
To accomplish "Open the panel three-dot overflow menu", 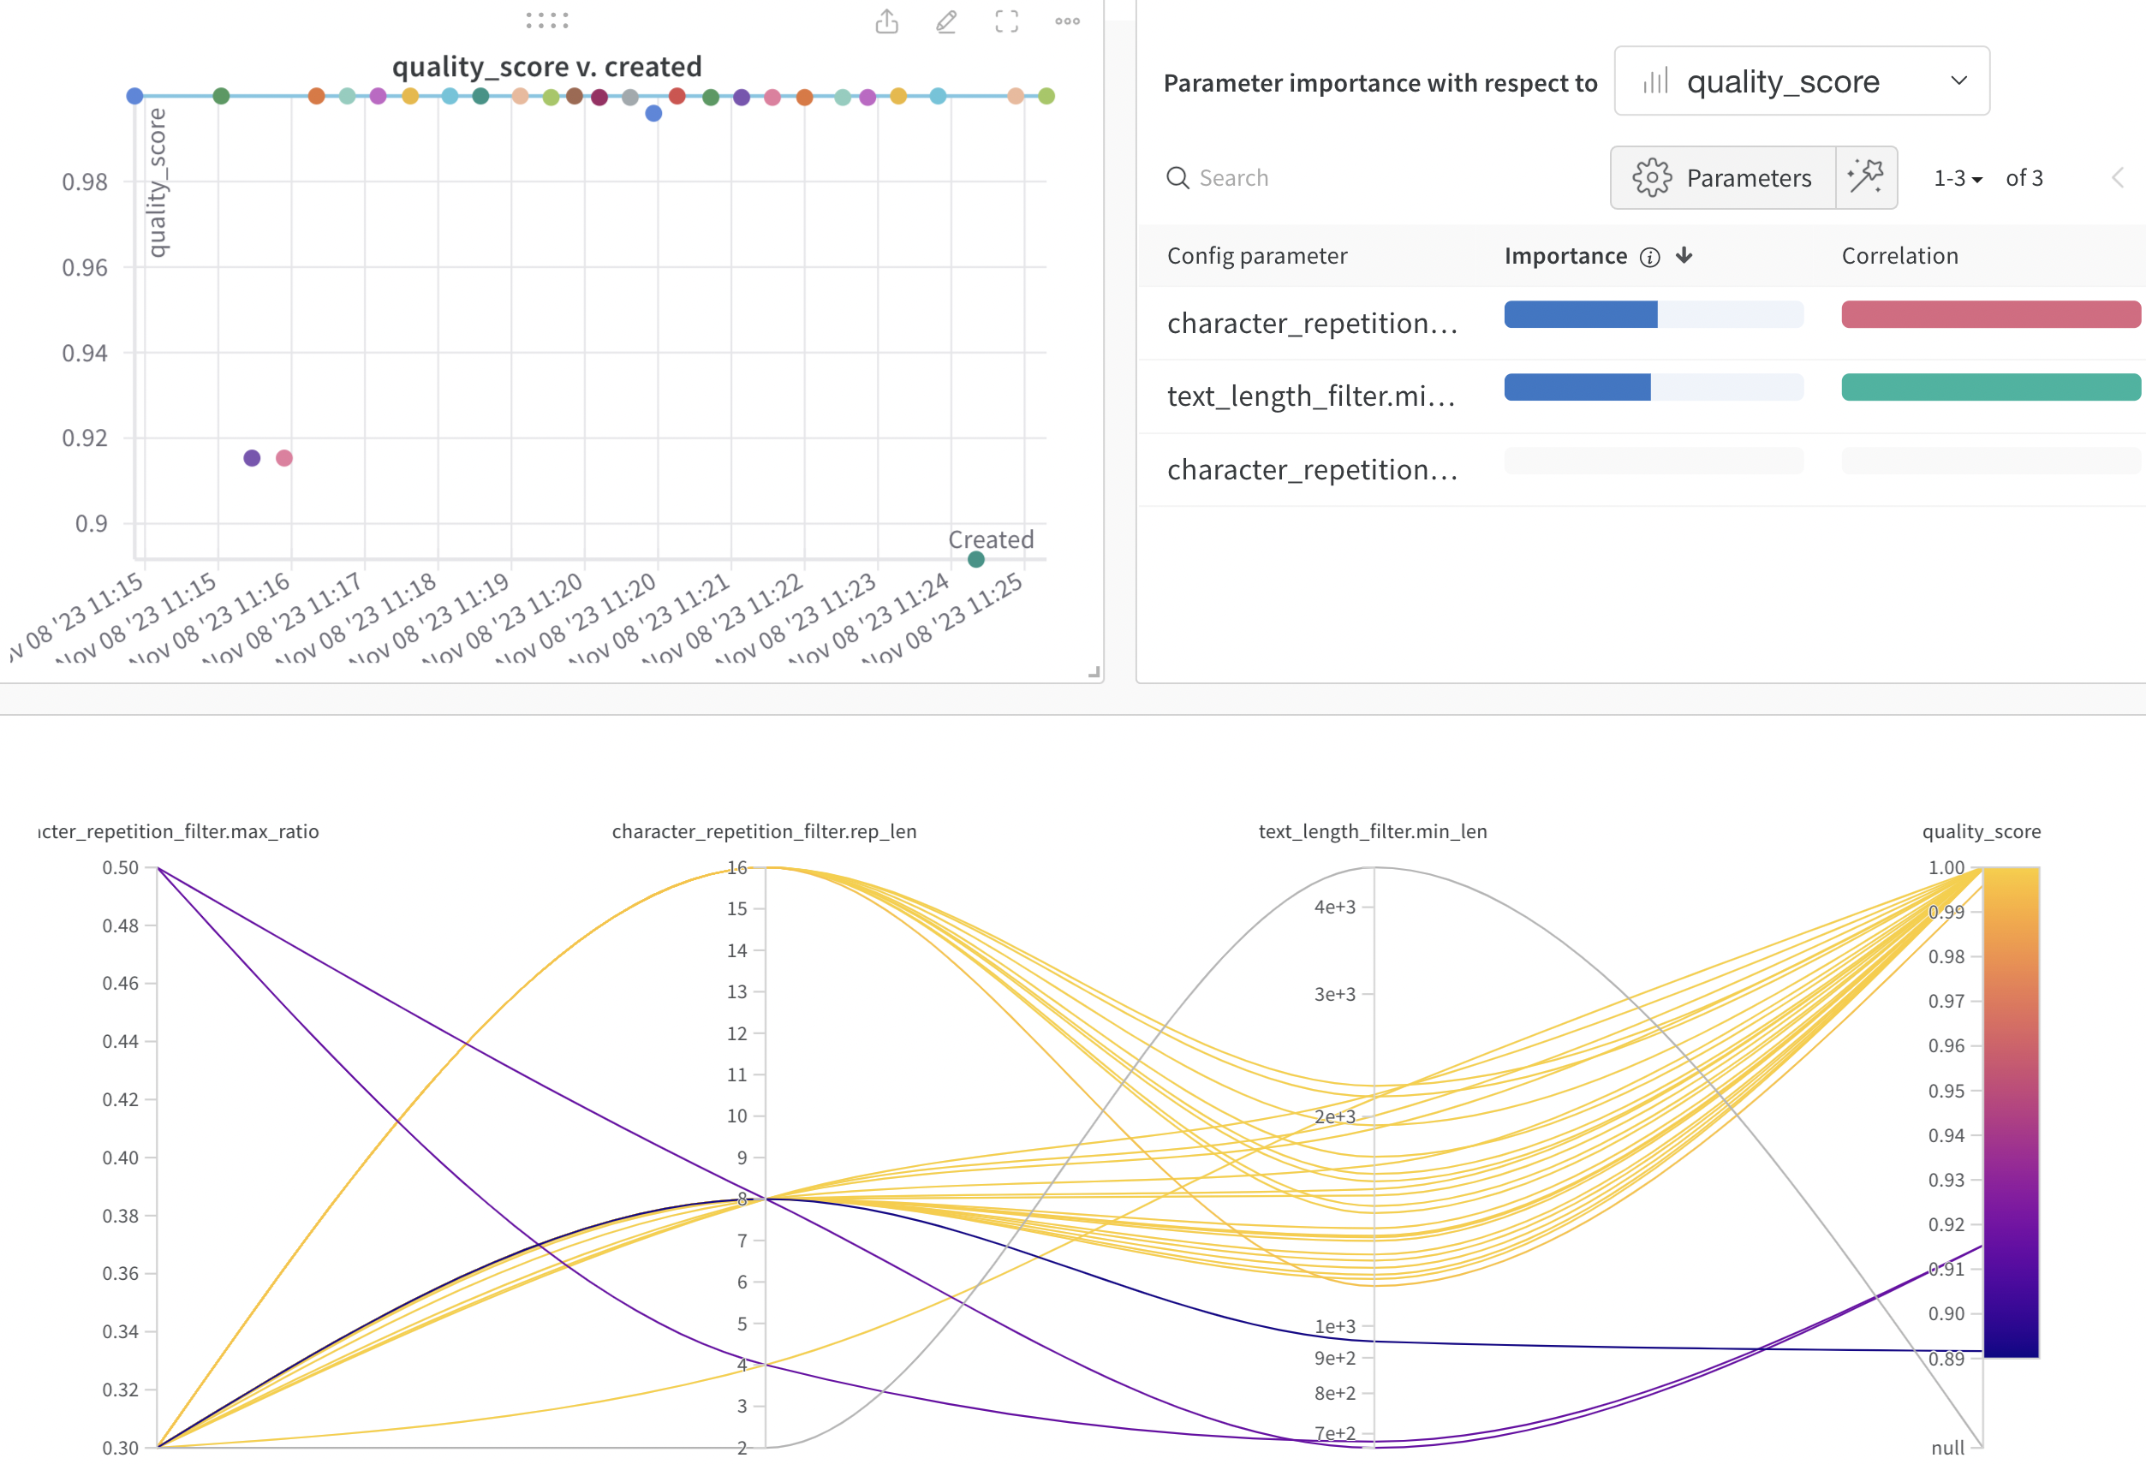I will pos(1068,21).
